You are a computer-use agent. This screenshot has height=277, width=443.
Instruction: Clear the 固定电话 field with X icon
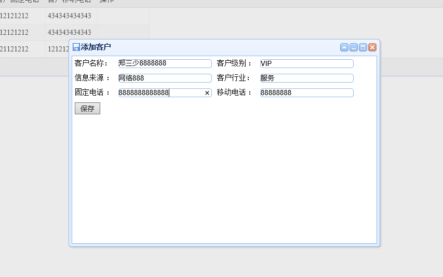(207, 93)
